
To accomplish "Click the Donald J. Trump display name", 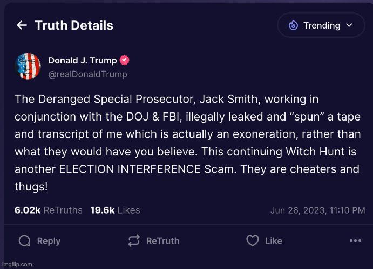I will pyautogui.click(x=82, y=60).
